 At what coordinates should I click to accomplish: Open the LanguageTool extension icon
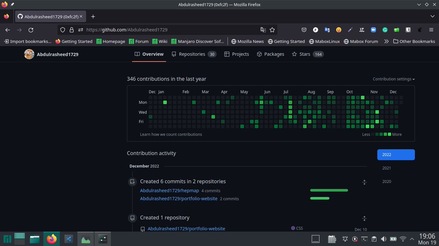(x=362, y=30)
